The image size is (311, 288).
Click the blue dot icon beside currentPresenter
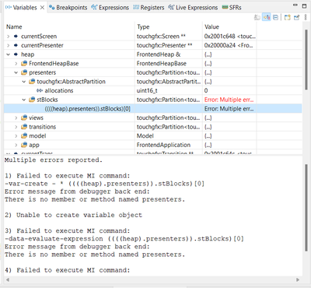(16, 46)
